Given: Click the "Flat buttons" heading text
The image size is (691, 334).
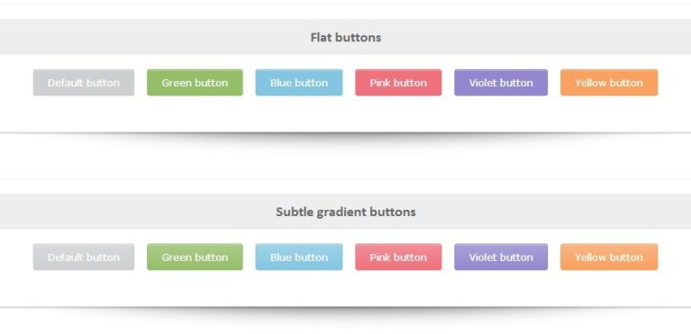Looking at the screenshot, I should [346, 38].
